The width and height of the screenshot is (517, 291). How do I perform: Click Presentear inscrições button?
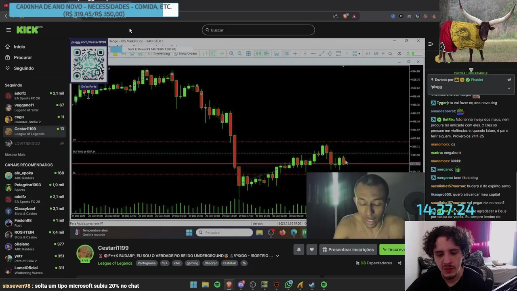point(348,250)
